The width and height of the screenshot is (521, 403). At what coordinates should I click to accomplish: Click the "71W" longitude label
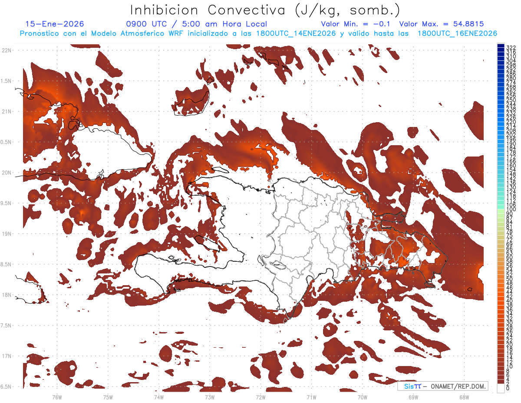point(311,397)
